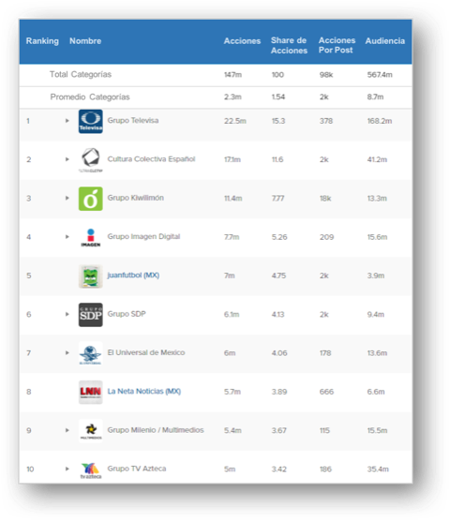
Task: Open the juanfutbol (MX) link
Action: click(x=133, y=275)
